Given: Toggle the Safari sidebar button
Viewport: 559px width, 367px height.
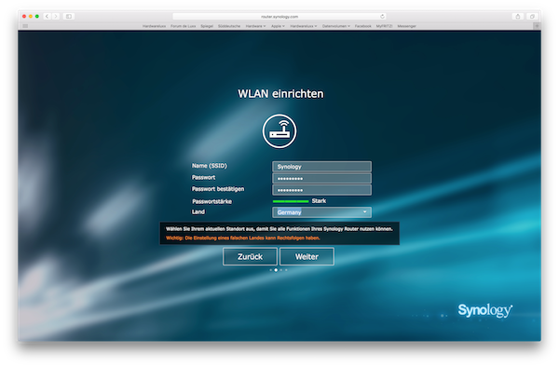Looking at the screenshot, I should (69, 17).
